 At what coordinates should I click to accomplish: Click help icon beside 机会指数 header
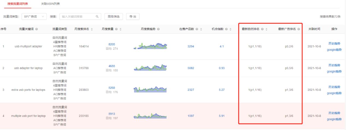227,29
